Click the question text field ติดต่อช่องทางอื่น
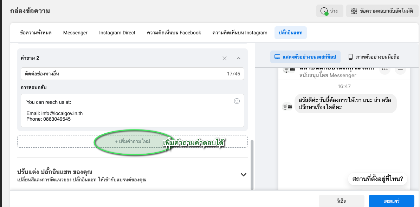Screen dimensions: 420x207 tap(123, 74)
